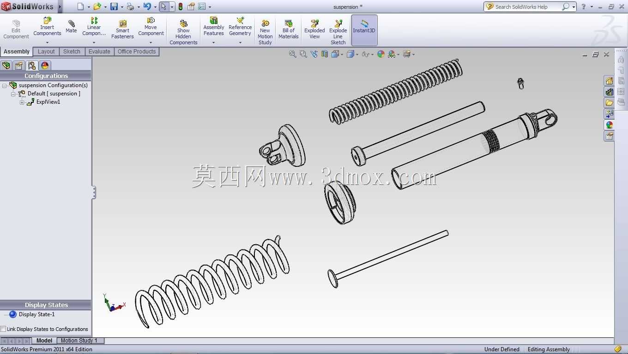Click Zoom to Area in the view toolbar
Screen dimensions: 628x354
[x=303, y=54]
